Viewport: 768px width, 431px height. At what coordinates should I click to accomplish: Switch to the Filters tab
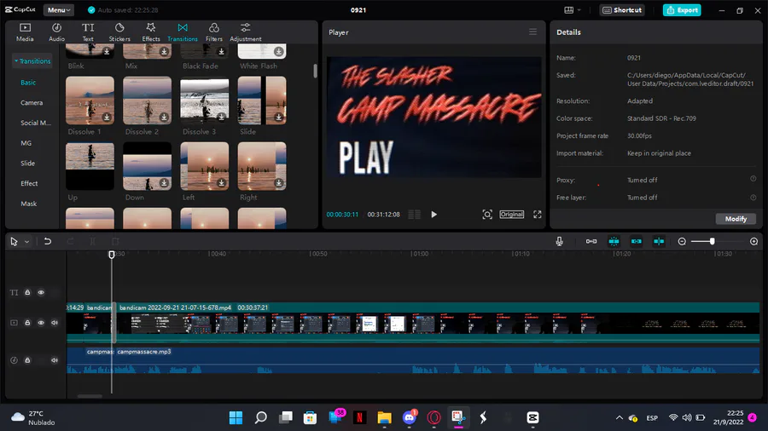point(214,32)
